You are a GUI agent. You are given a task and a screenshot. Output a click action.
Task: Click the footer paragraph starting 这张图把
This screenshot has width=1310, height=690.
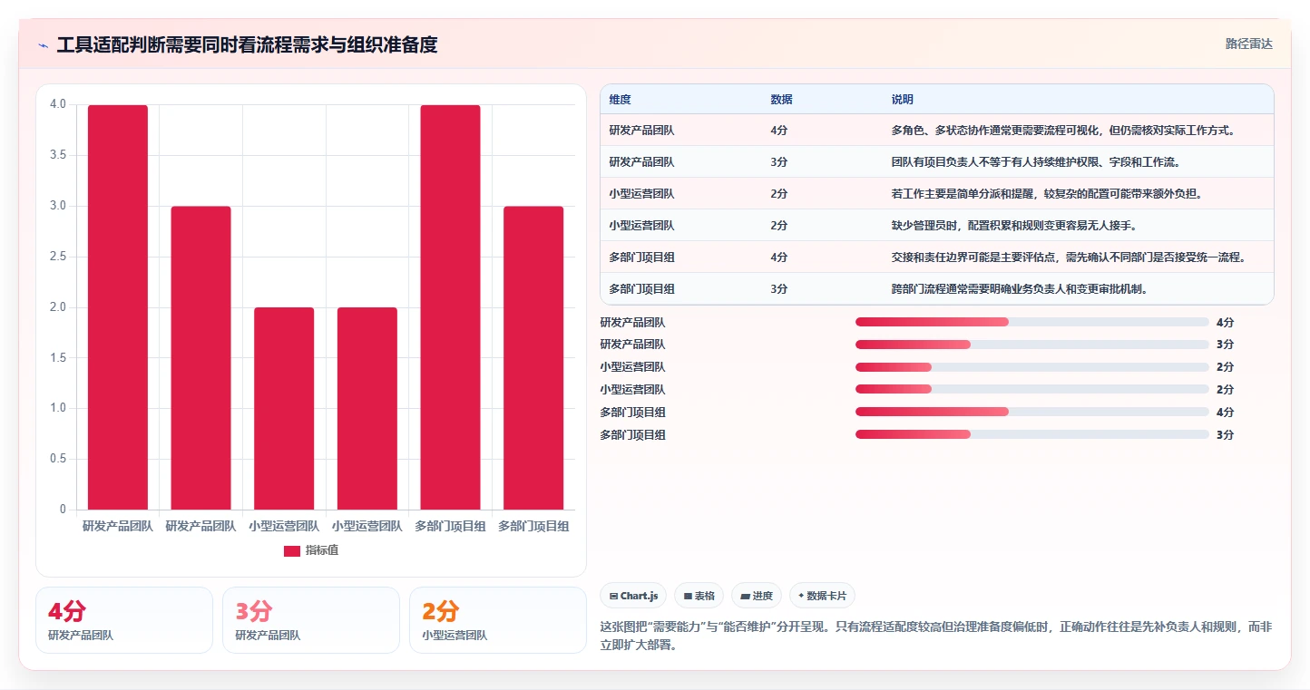coord(936,637)
